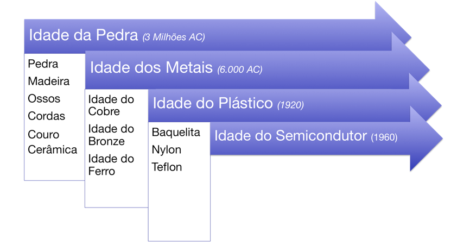Select the Madeira list item
451x251 pixels.
pos(49,81)
